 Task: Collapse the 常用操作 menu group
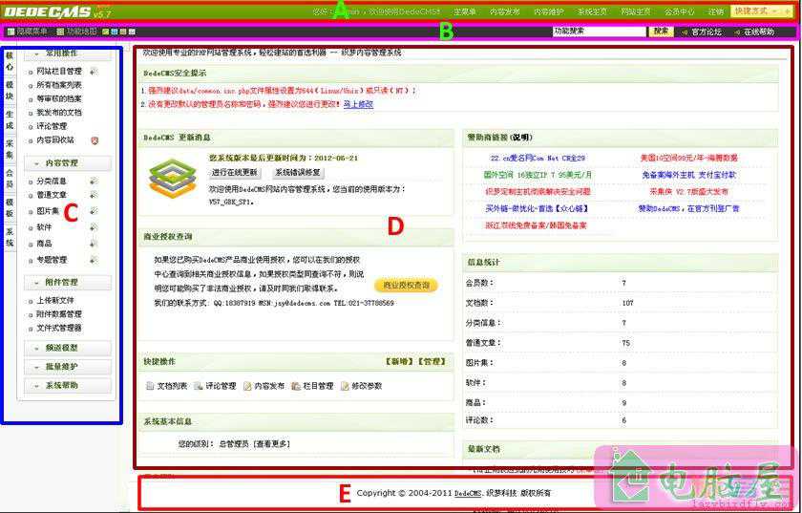[x=68, y=53]
